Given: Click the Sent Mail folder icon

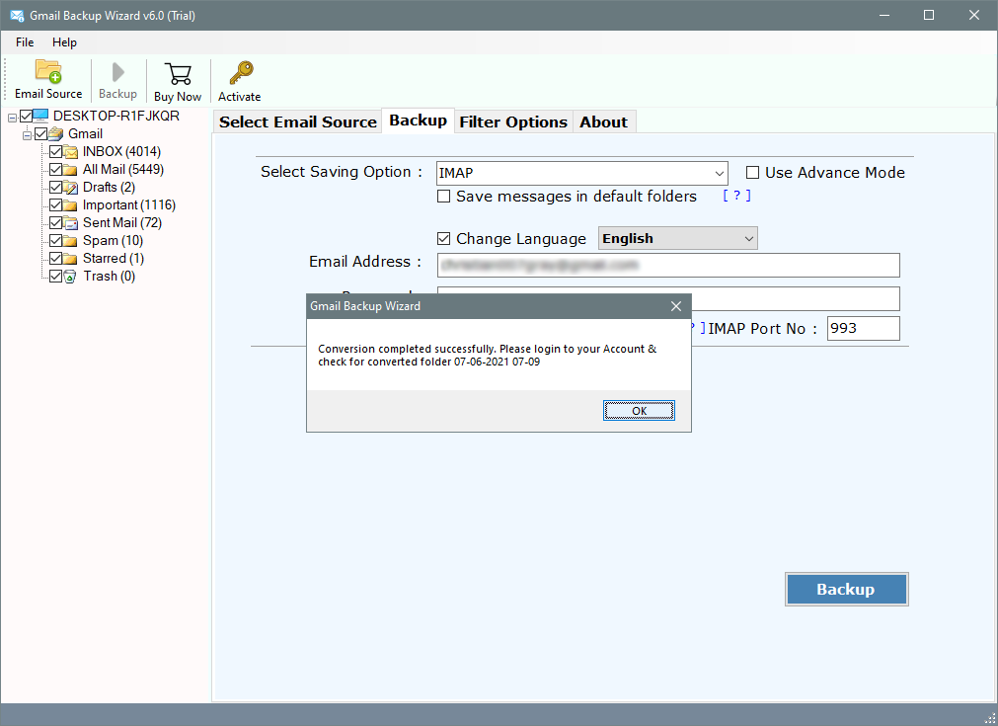Looking at the screenshot, I should pos(71,223).
